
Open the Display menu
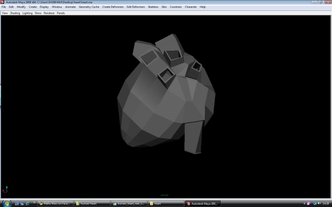pos(44,7)
